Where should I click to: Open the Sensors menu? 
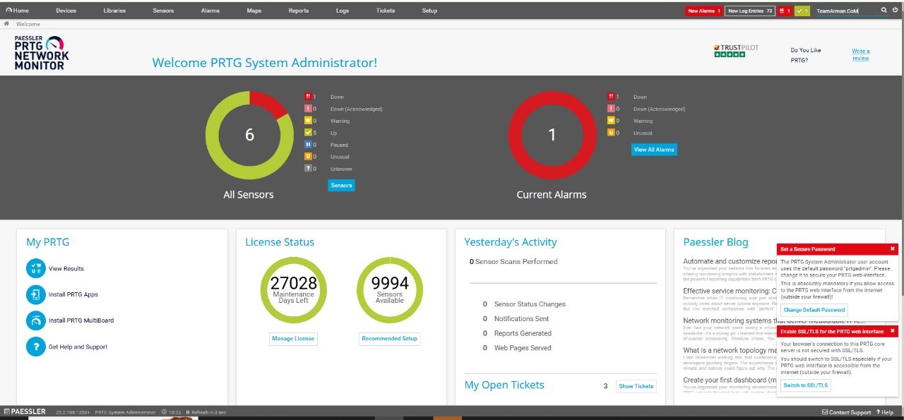pyautogui.click(x=163, y=11)
